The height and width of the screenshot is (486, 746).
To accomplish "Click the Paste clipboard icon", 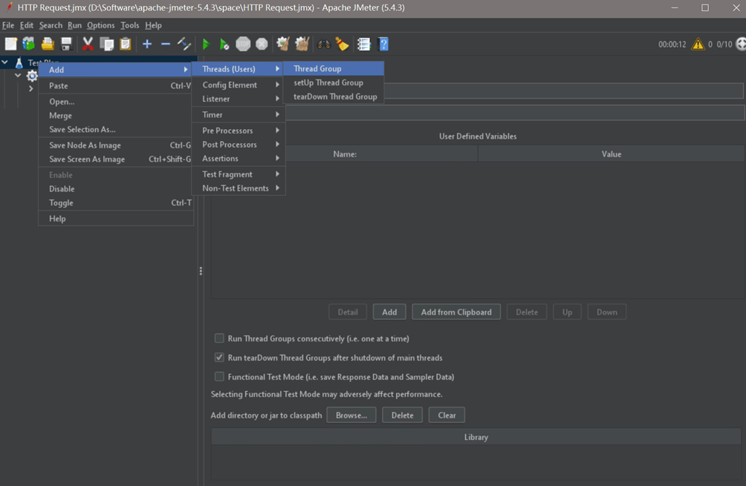I will 125,45.
